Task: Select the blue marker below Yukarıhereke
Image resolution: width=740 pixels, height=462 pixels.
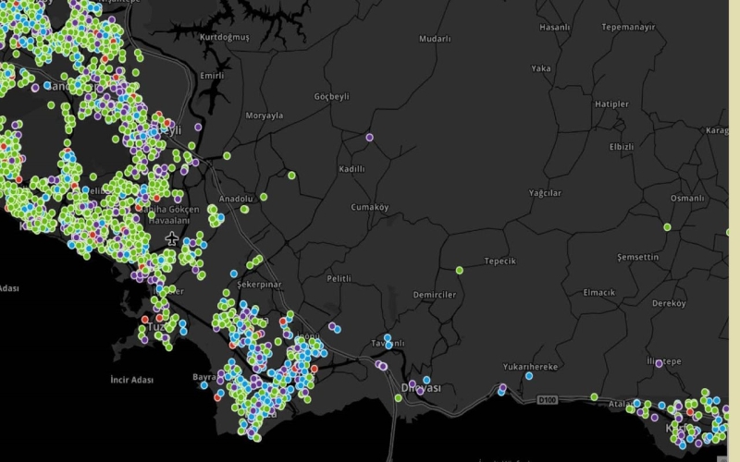Action: 529,376
